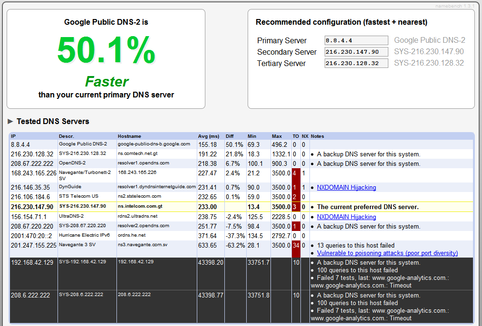
Task: Open NXDOMAIN Hijacking link in UltraDNS-2 row
Action: tap(347, 217)
